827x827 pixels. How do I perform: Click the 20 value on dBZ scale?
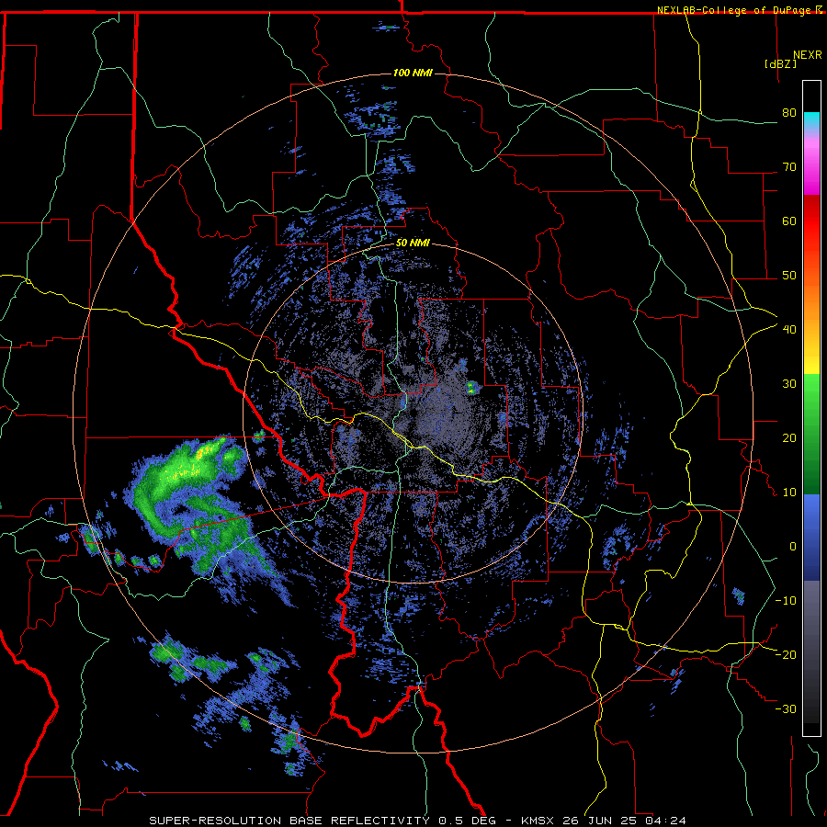789,438
